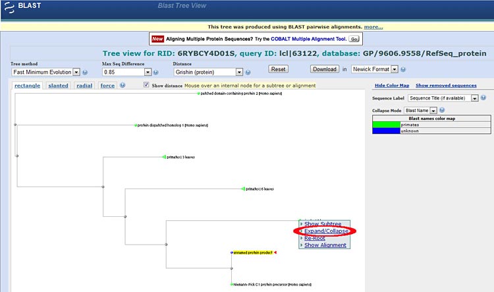Click blue leaf node of unnamed protein product
The image size is (494, 292).
(232, 252)
